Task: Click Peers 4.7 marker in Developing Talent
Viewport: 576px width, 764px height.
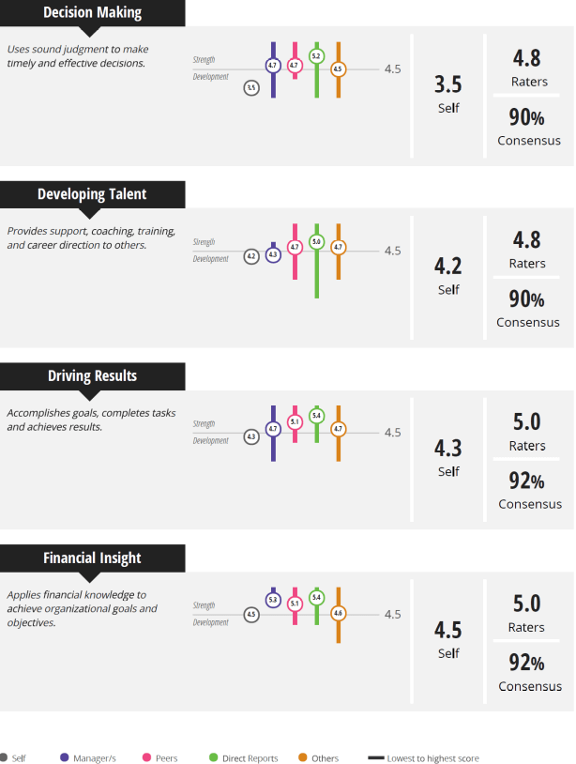Action: (295, 247)
